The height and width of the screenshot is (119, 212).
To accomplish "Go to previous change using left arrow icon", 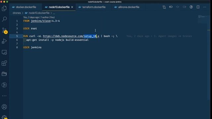I will click(x=171, y=7).
